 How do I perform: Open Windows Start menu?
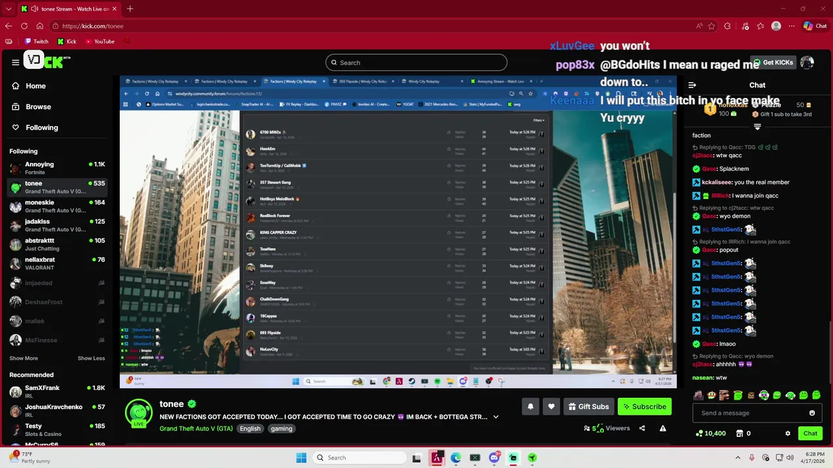click(301, 458)
